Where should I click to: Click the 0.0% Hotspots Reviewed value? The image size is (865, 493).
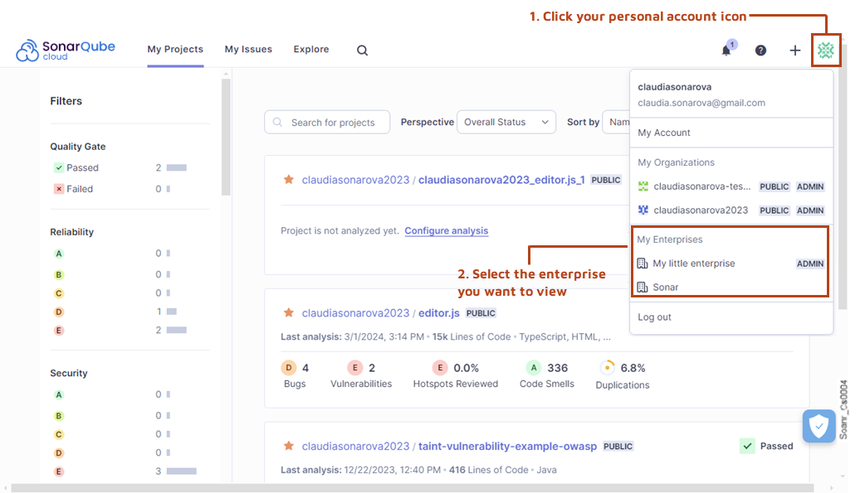[x=467, y=367]
